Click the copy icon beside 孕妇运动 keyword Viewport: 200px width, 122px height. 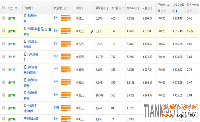tap(42, 29)
